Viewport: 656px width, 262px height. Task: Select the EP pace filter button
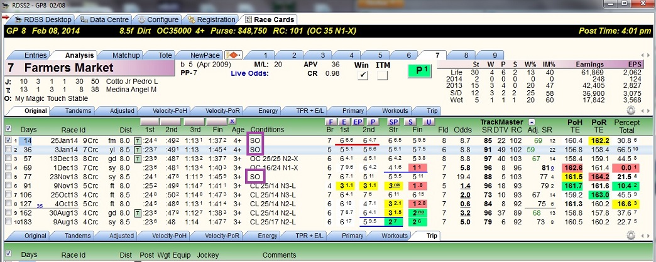358,122
